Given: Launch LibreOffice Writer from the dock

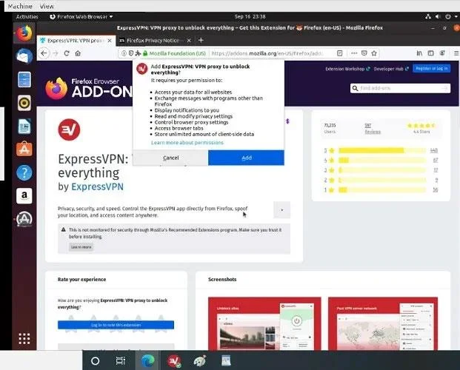Looking at the screenshot, I should pos(24,126).
